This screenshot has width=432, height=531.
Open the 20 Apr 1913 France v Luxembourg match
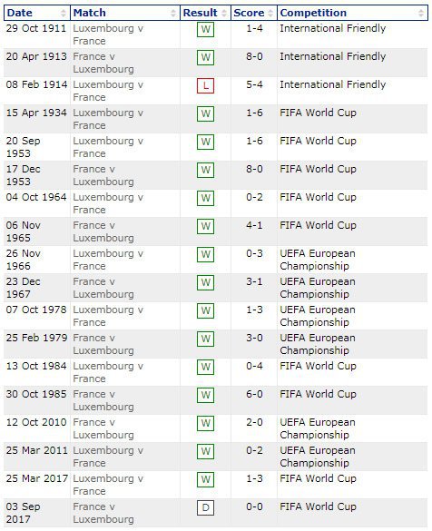click(x=103, y=63)
